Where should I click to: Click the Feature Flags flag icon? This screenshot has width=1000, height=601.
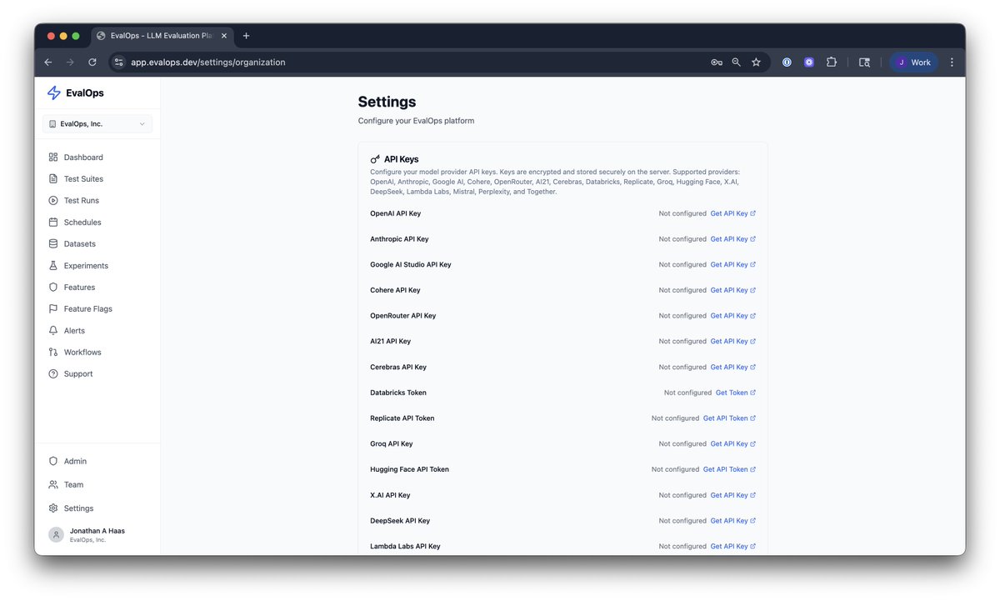click(x=53, y=309)
